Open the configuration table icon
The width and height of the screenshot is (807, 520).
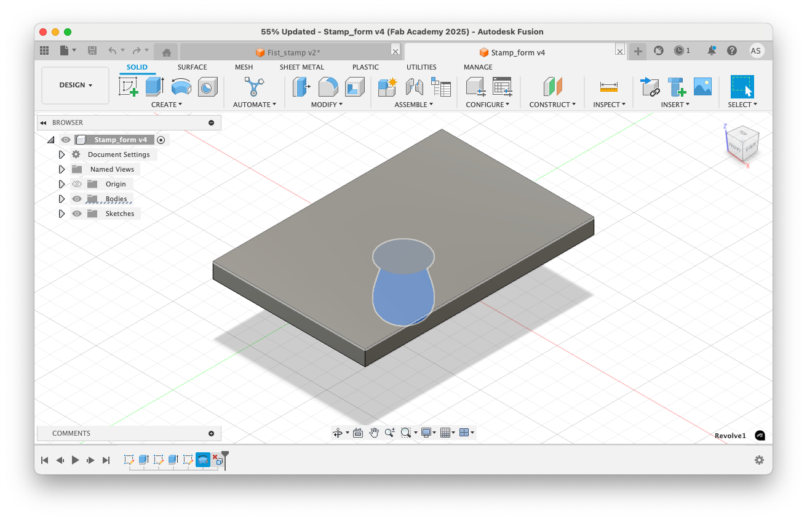(502, 86)
